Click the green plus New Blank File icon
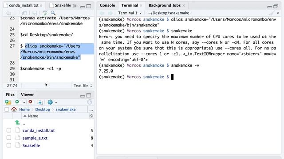284x159 pixels. coord(17,102)
